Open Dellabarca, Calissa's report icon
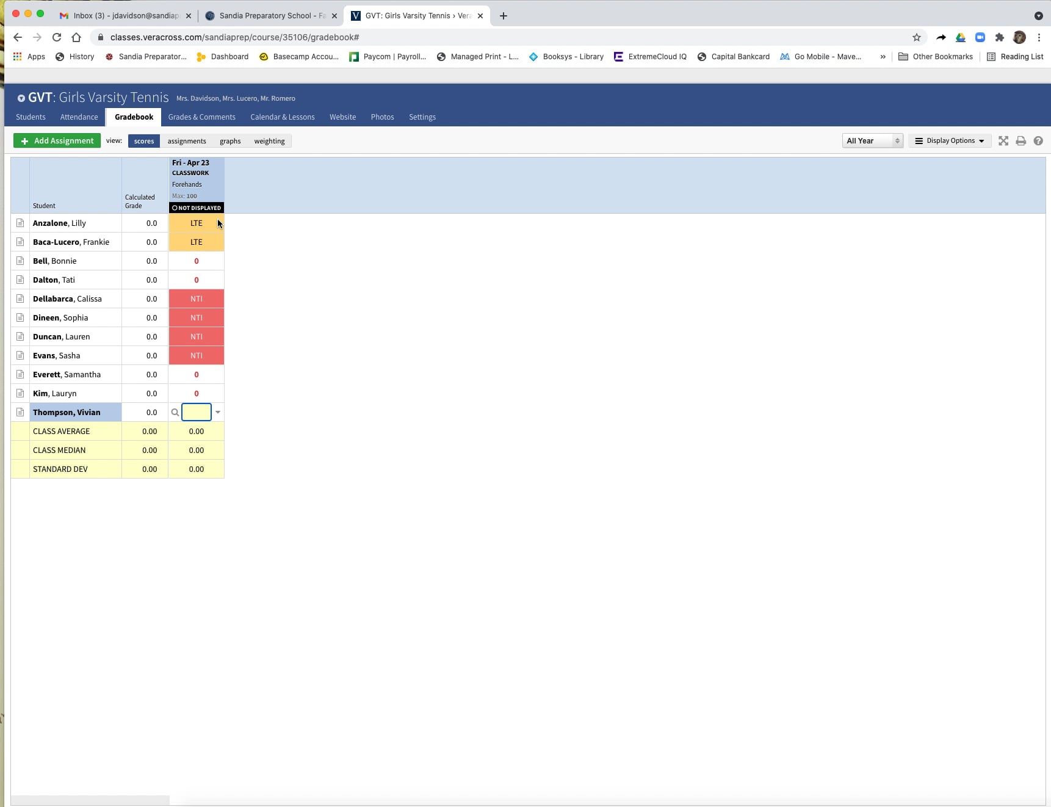Image resolution: width=1051 pixels, height=807 pixels. (x=20, y=299)
